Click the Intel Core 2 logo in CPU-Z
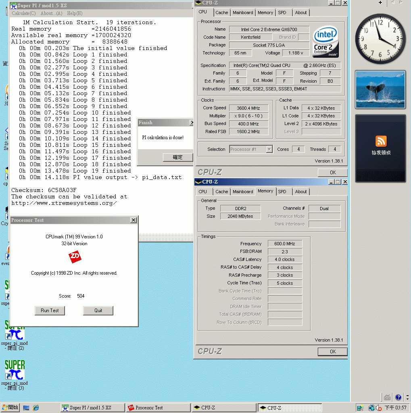The image size is (411, 413). coord(325,41)
